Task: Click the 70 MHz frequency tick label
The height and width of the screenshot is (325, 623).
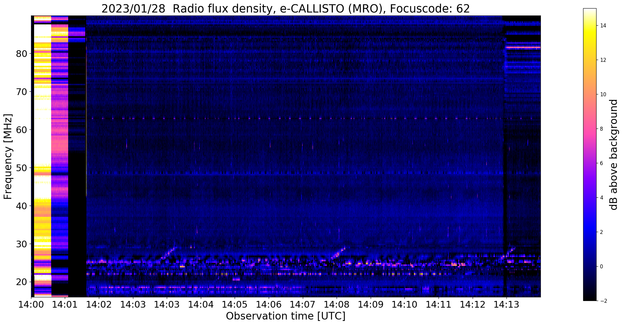Action: (x=22, y=92)
